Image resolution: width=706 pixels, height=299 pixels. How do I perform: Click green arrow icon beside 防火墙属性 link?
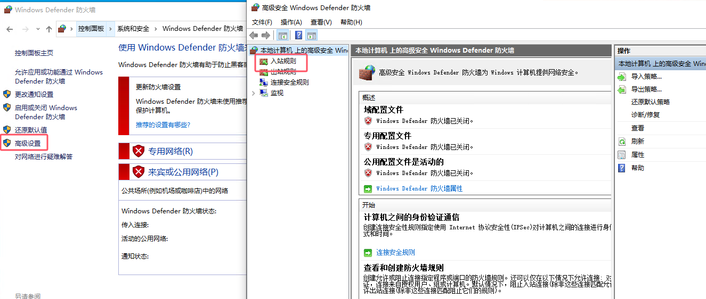(368, 189)
